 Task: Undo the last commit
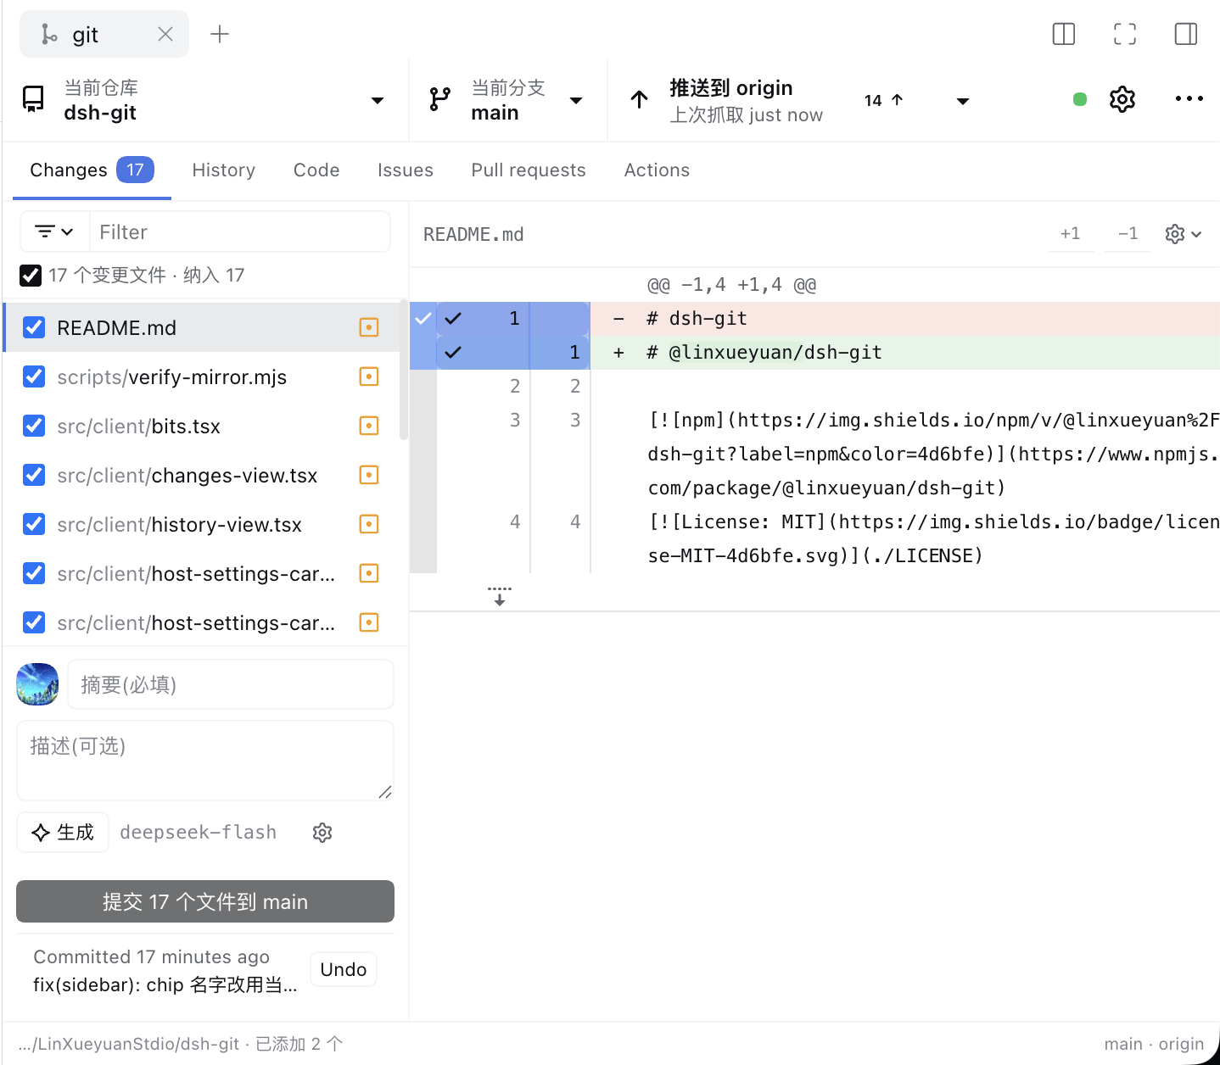344,969
